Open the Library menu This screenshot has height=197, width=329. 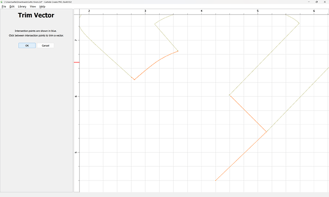[x=22, y=7]
